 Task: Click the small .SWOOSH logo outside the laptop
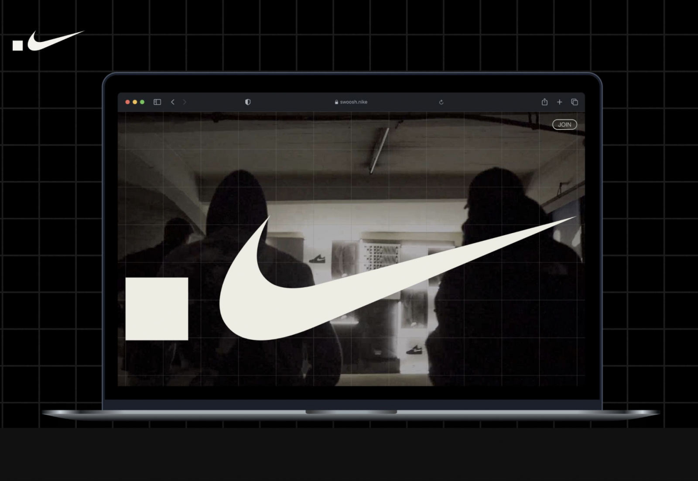pyautogui.click(x=48, y=41)
